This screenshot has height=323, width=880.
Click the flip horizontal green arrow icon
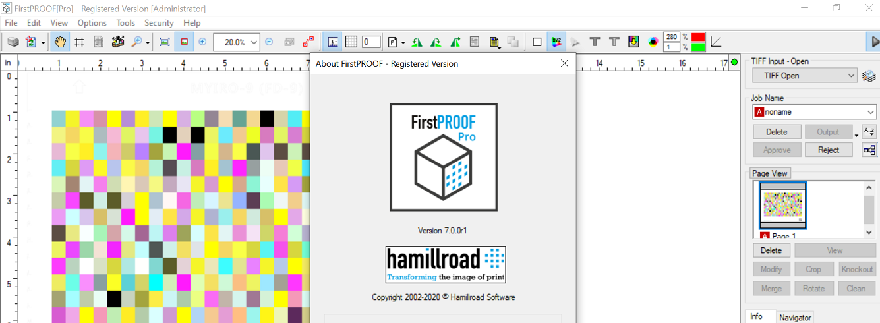click(417, 42)
